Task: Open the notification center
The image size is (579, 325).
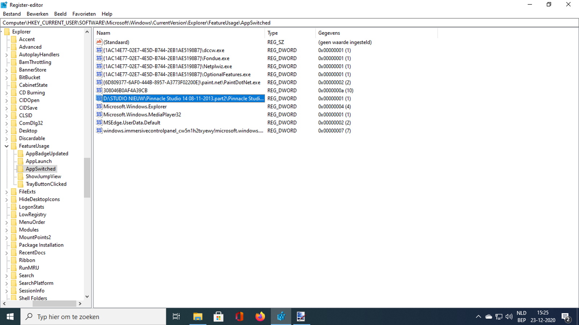Action: coord(566,317)
